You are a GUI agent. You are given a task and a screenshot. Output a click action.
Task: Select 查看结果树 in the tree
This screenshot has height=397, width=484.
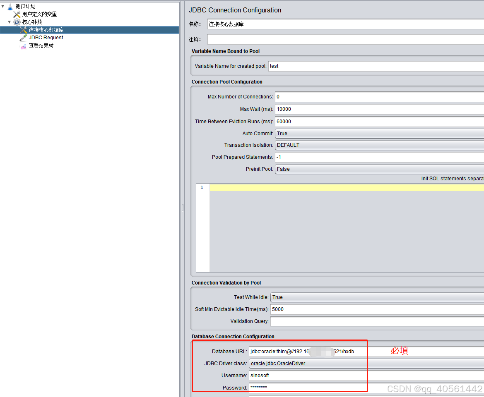coord(41,45)
